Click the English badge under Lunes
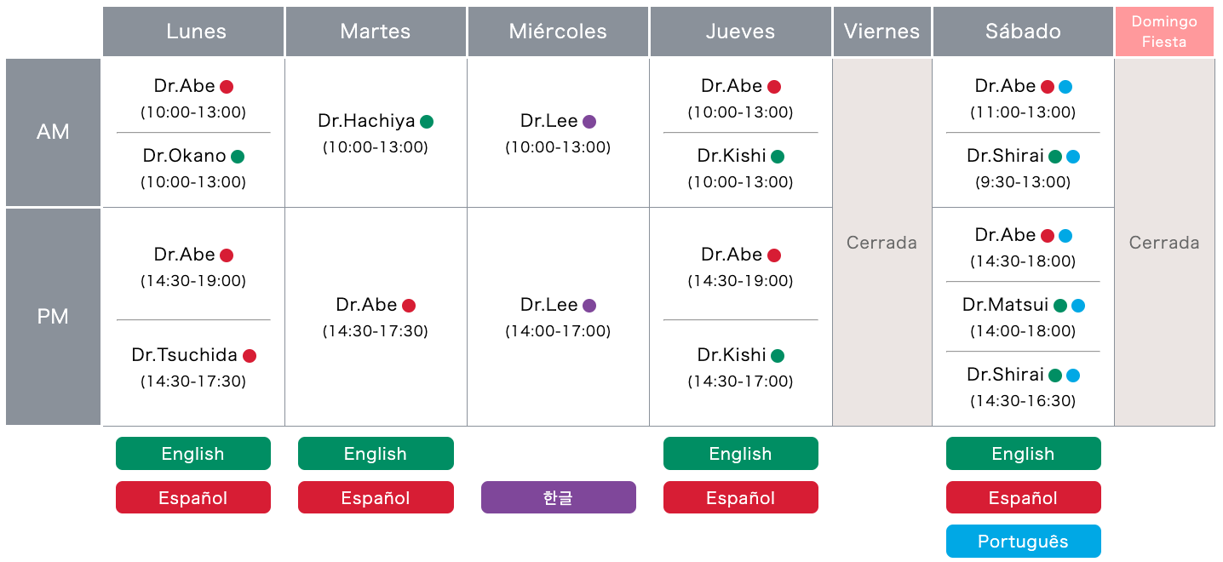The height and width of the screenshot is (562, 1223). pos(193,454)
